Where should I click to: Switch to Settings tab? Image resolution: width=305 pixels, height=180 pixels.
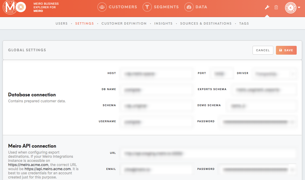pos(84,24)
